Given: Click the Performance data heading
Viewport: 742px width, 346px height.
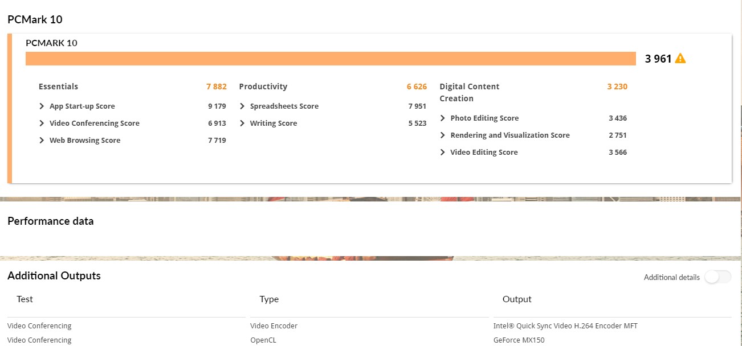Looking at the screenshot, I should point(50,221).
